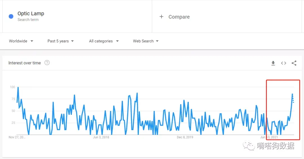Click the Search term subtitle text
Viewport: 304px width, 159px height.
[28, 20]
